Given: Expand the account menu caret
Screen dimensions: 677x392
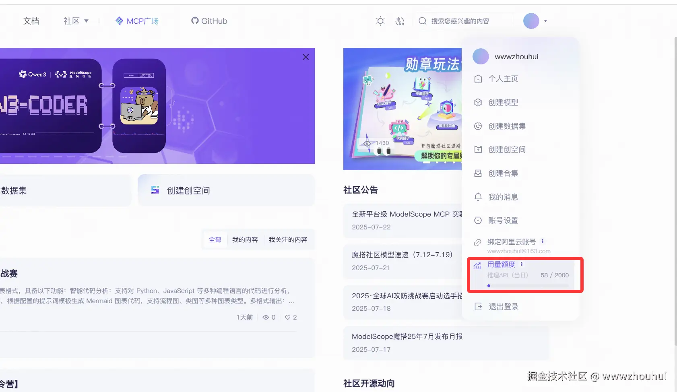Looking at the screenshot, I should [545, 21].
